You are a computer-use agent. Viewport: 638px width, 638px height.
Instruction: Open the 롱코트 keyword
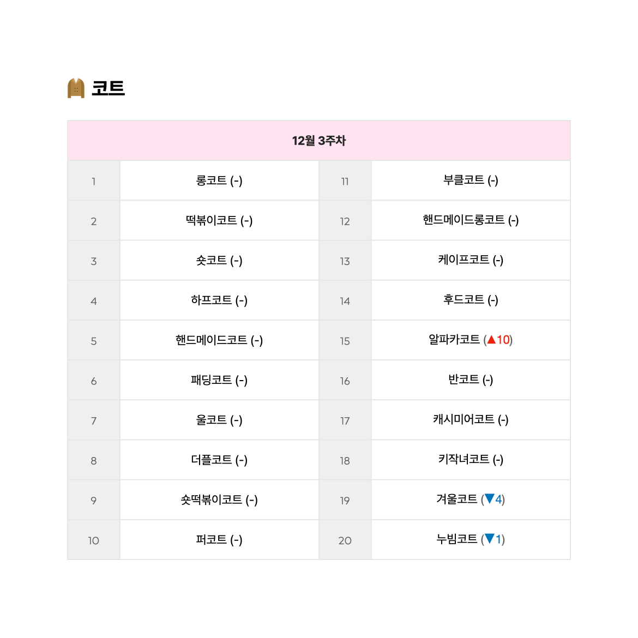click(x=212, y=180)
